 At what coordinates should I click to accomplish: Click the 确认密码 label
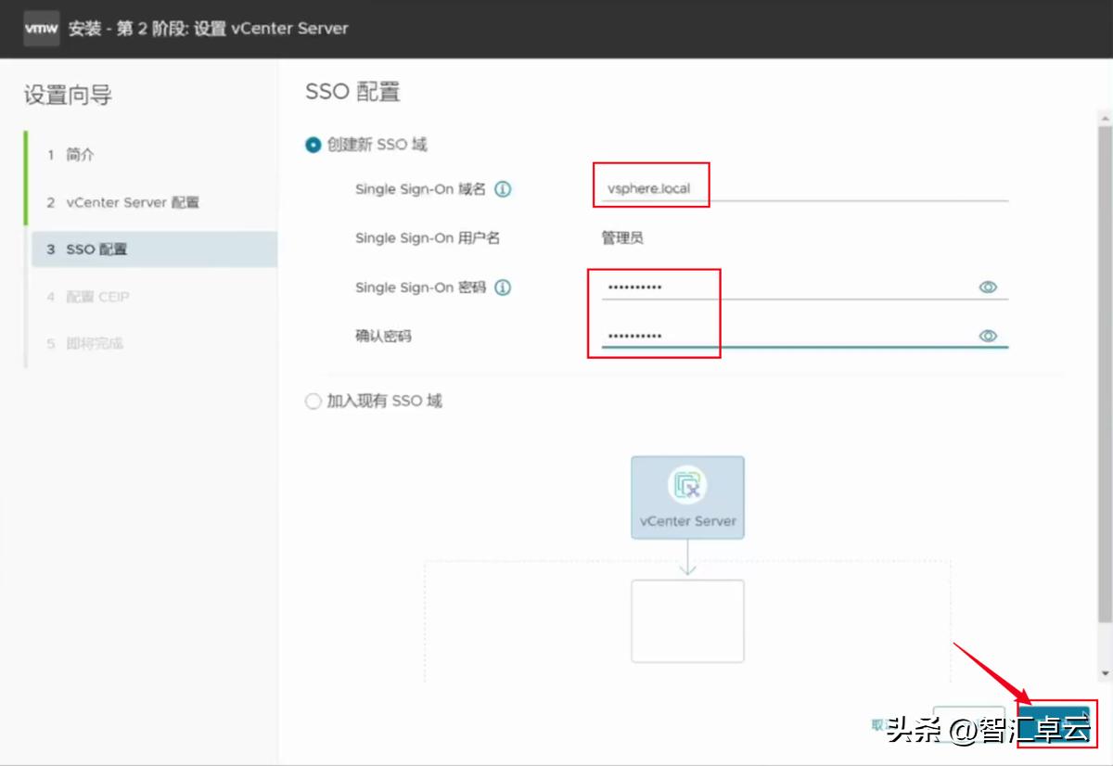(x=383, y=337)
